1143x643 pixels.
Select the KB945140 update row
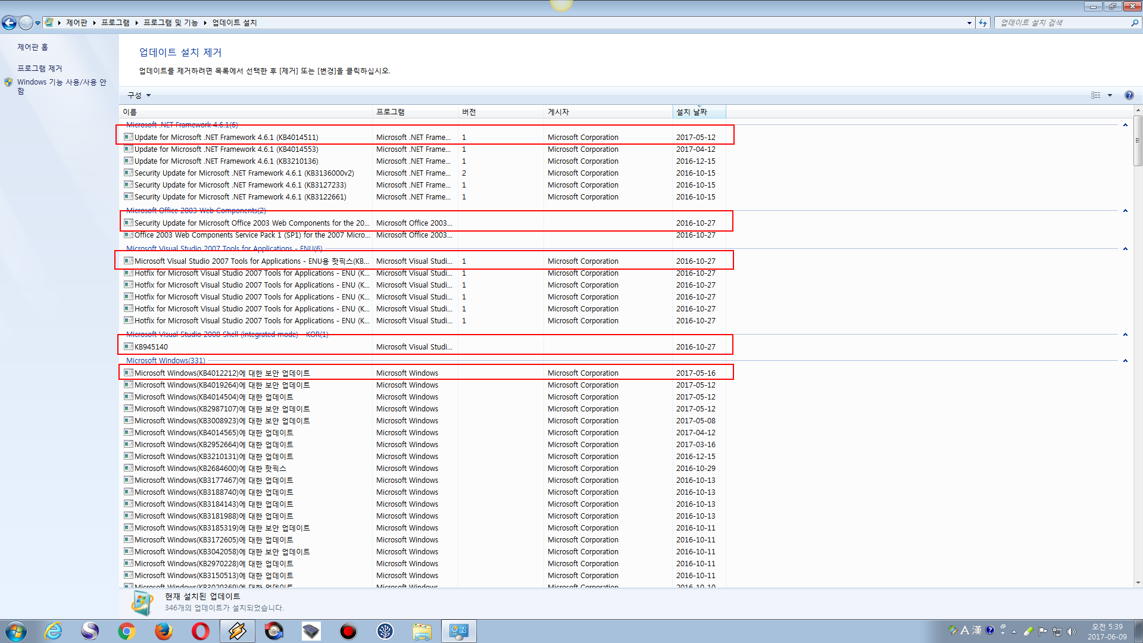coord(425,347)
